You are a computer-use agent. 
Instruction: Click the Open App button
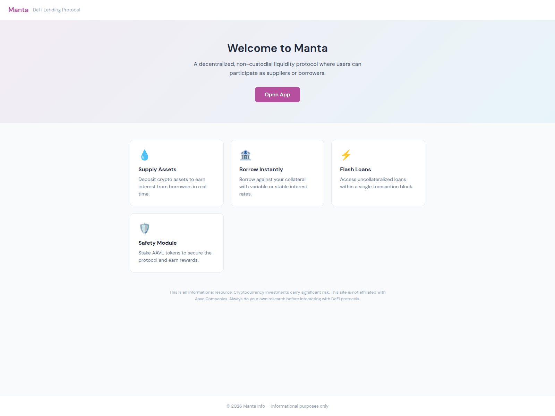click(x=277, y=95)
